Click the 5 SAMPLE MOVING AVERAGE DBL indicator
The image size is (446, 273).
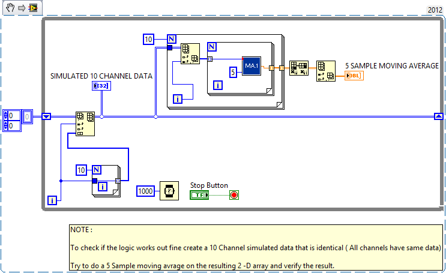(x=354, y=76)
